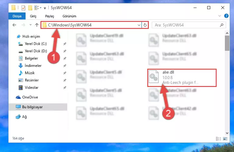Go back with the back arrow
This screenshot has height=152, width=234.
pos(14,25)
